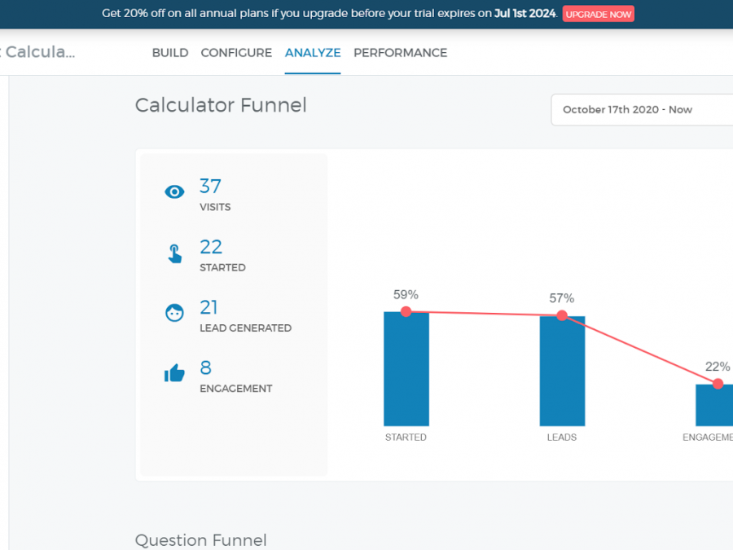Click the thumbs-up Engagement icon
This screenshot has width=733, height=550.
174,374
